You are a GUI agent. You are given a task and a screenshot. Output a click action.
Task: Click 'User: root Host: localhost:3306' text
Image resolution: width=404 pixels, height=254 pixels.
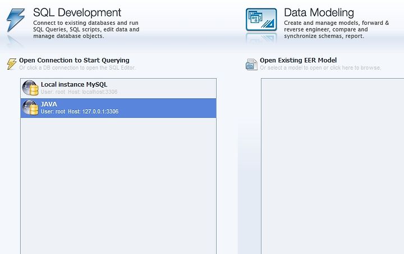[x=79, y=92]
